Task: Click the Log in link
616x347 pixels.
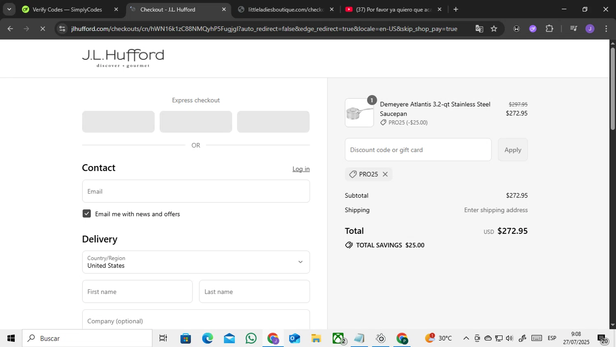Action: (x=301, y=169)
